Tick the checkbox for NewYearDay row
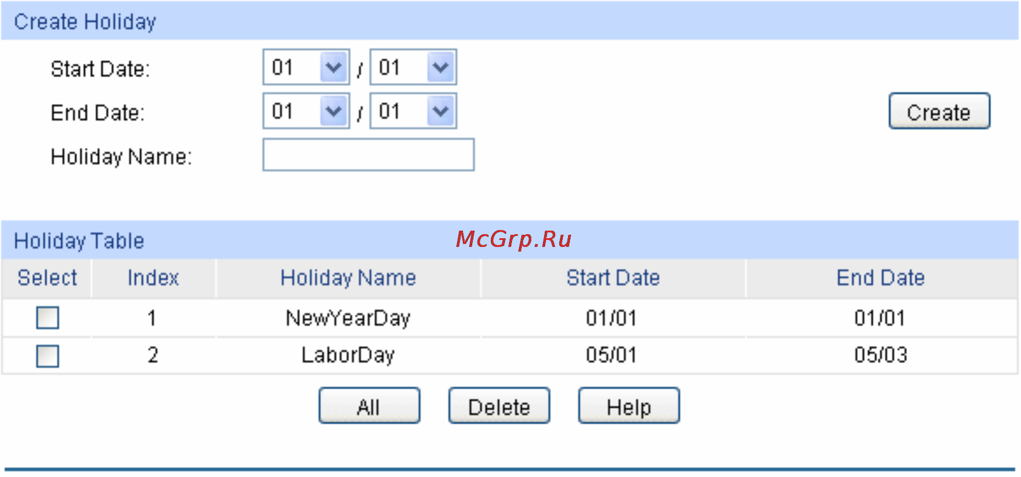The width and height of the screenshot is (1021, 477). [x=47, y=318]
